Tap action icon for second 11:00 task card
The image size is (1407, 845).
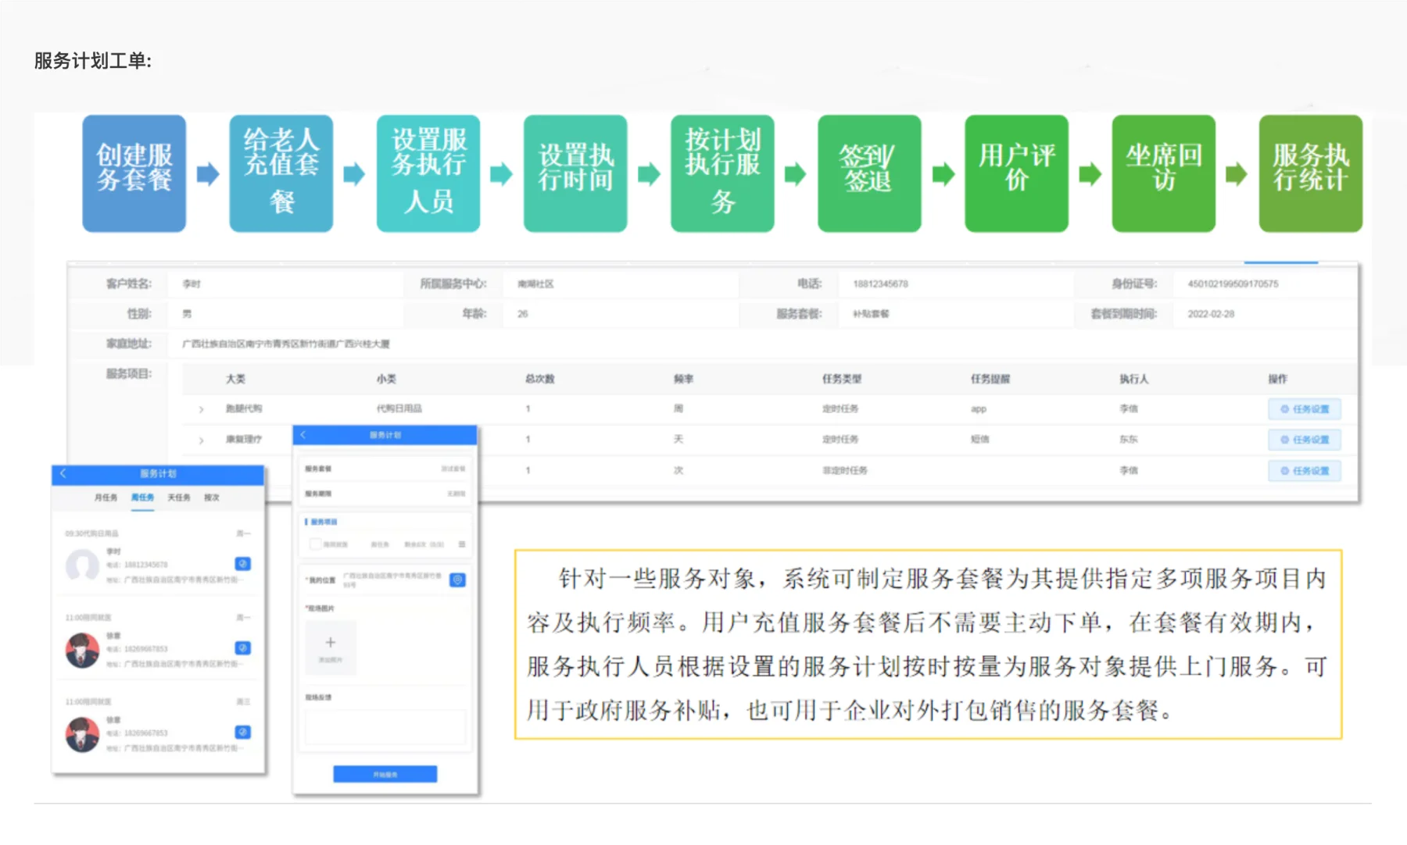pyautogui.click(x=242, y=648)
